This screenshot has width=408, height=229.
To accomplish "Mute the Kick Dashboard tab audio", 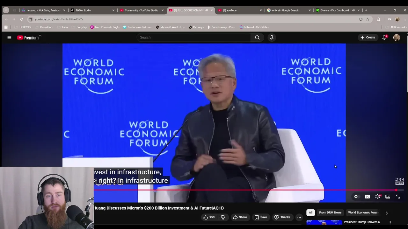I will coord(353,10).
